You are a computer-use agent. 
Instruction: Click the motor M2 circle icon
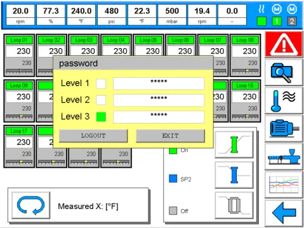click(292, 9)
